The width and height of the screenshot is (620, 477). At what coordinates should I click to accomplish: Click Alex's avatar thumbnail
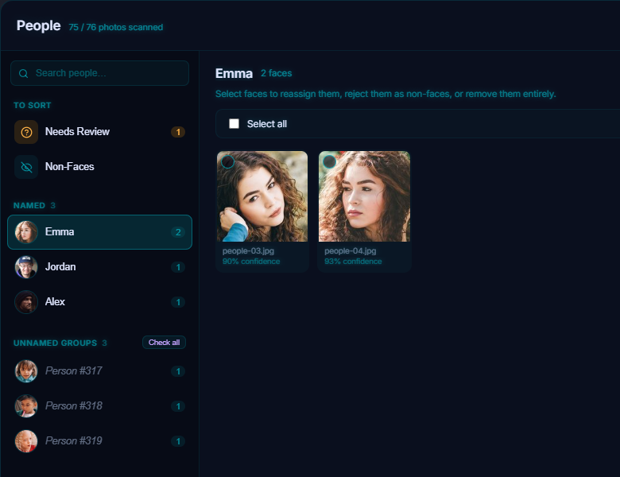pos(26,302)
